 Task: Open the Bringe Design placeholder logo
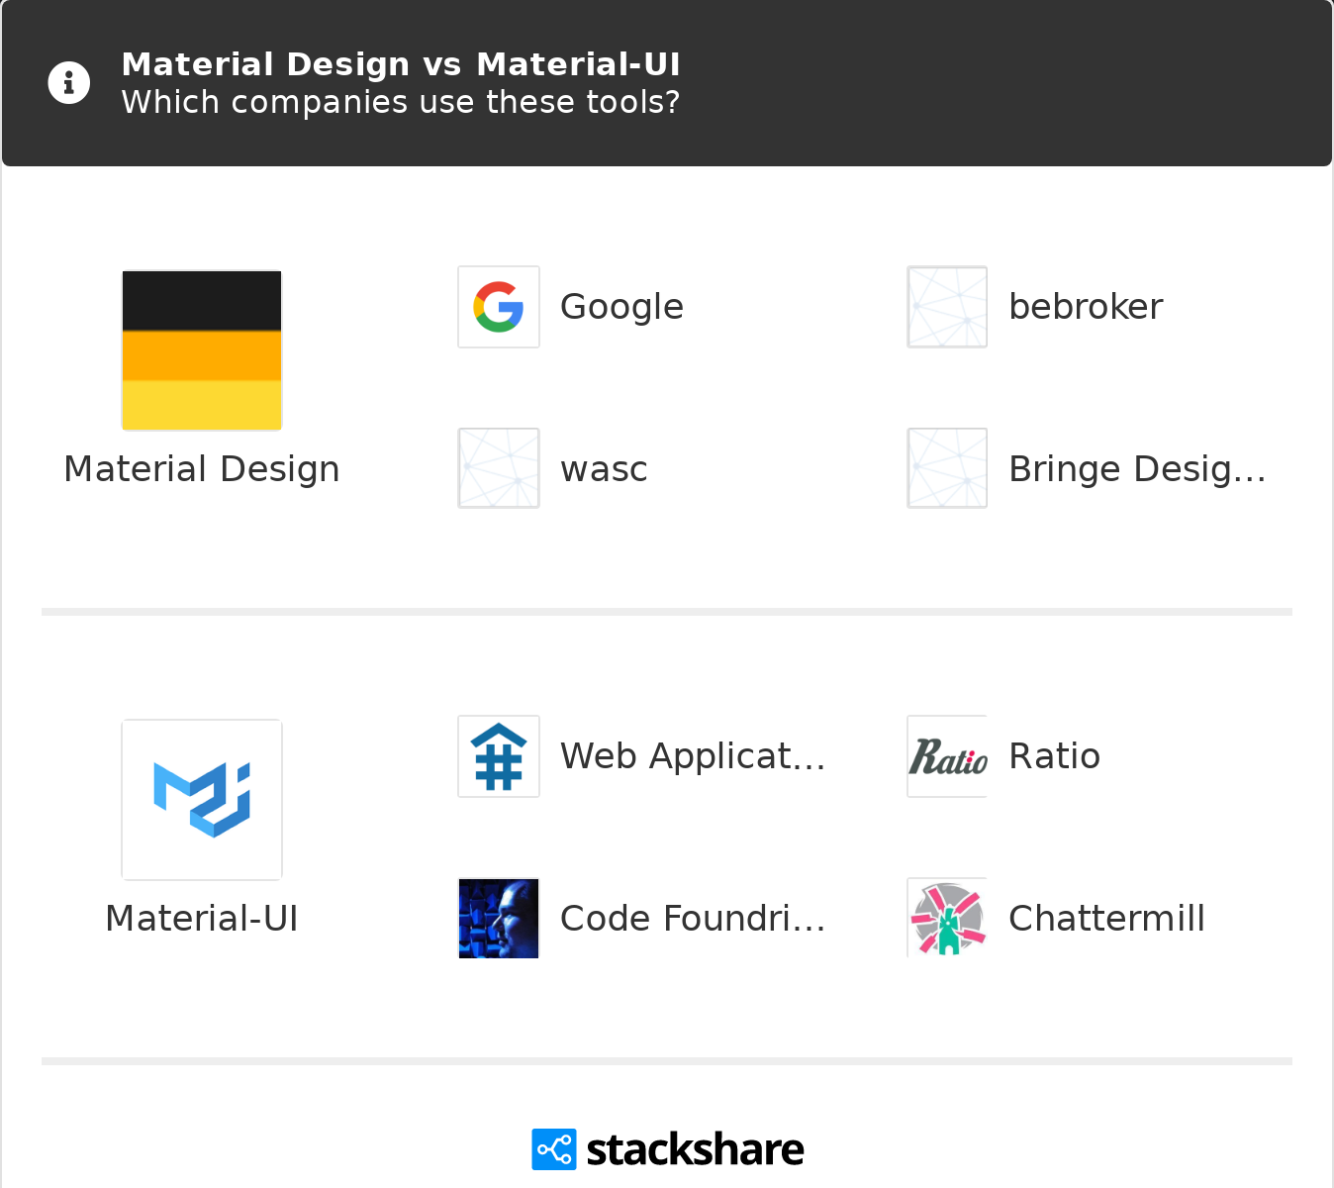click(x=947, y=468)
